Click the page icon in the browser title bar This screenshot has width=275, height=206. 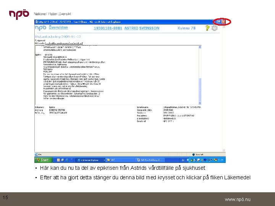click(36, 22)
